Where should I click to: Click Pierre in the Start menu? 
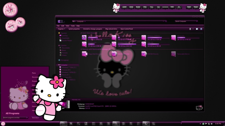34,73
